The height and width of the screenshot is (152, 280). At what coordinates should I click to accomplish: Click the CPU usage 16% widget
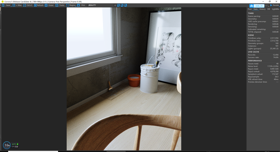click(x=7, y=145)
